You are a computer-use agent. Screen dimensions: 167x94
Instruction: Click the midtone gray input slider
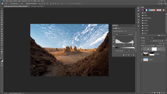pyautogui.click(x=124, y=44)
